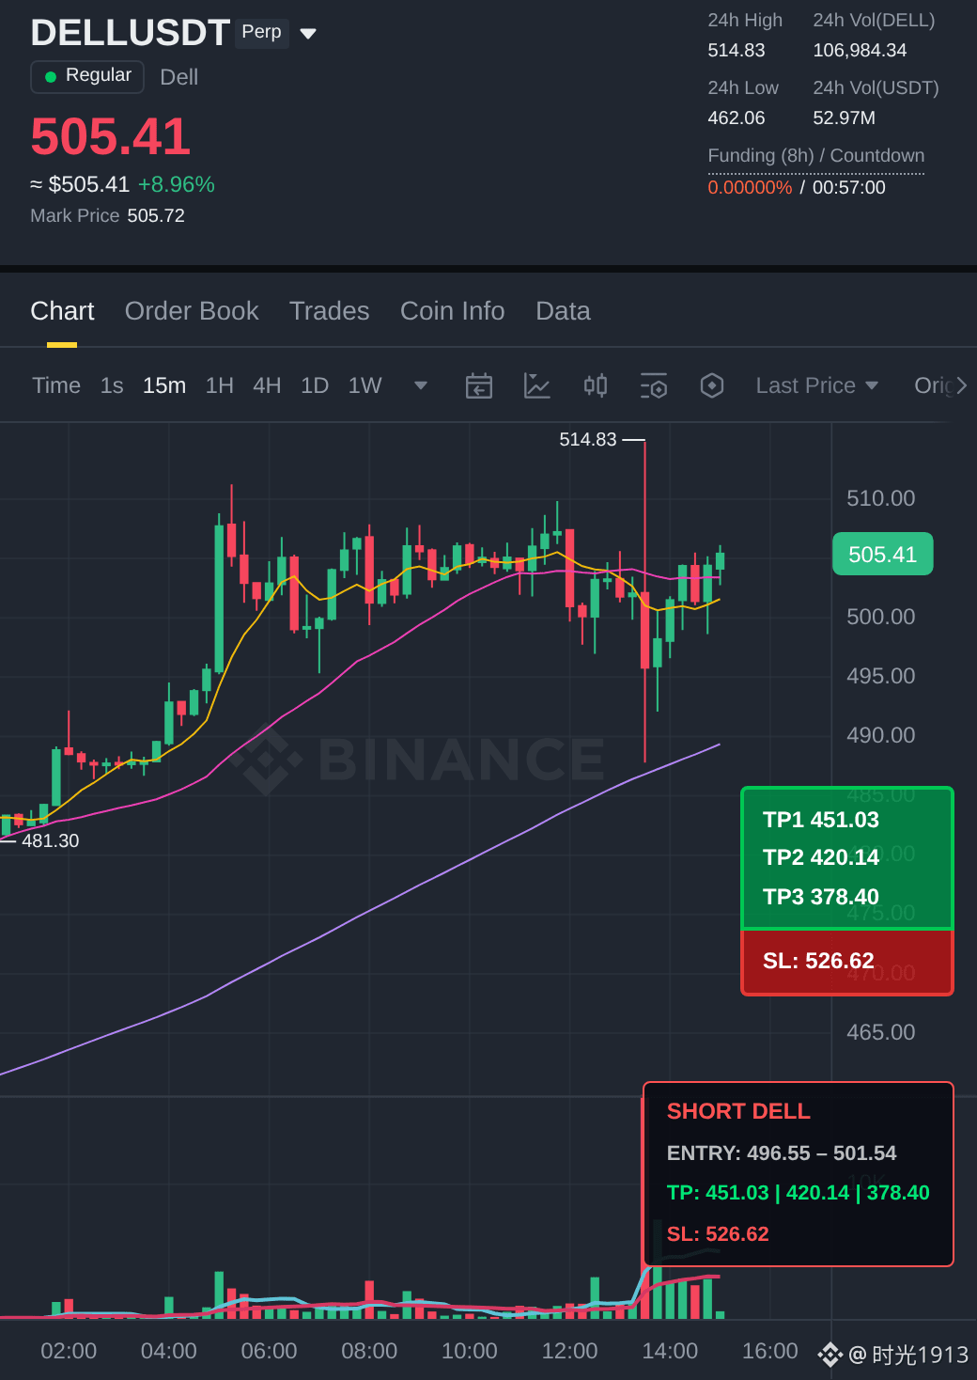Expand more time intervals dropdown arrow
Image resolution: width=977 pixels, height=1380 pixels.
click(421, 385)
